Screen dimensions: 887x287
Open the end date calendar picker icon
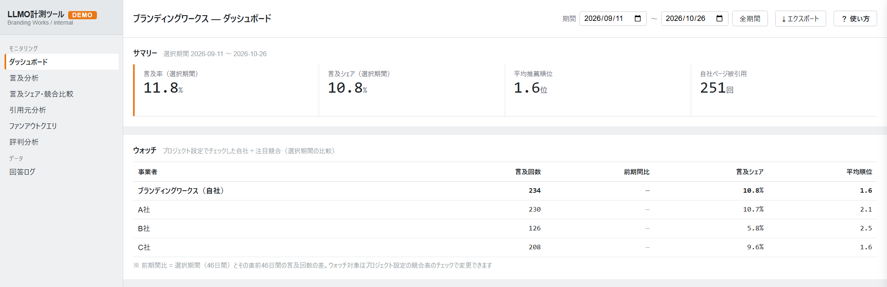[719, 18]
